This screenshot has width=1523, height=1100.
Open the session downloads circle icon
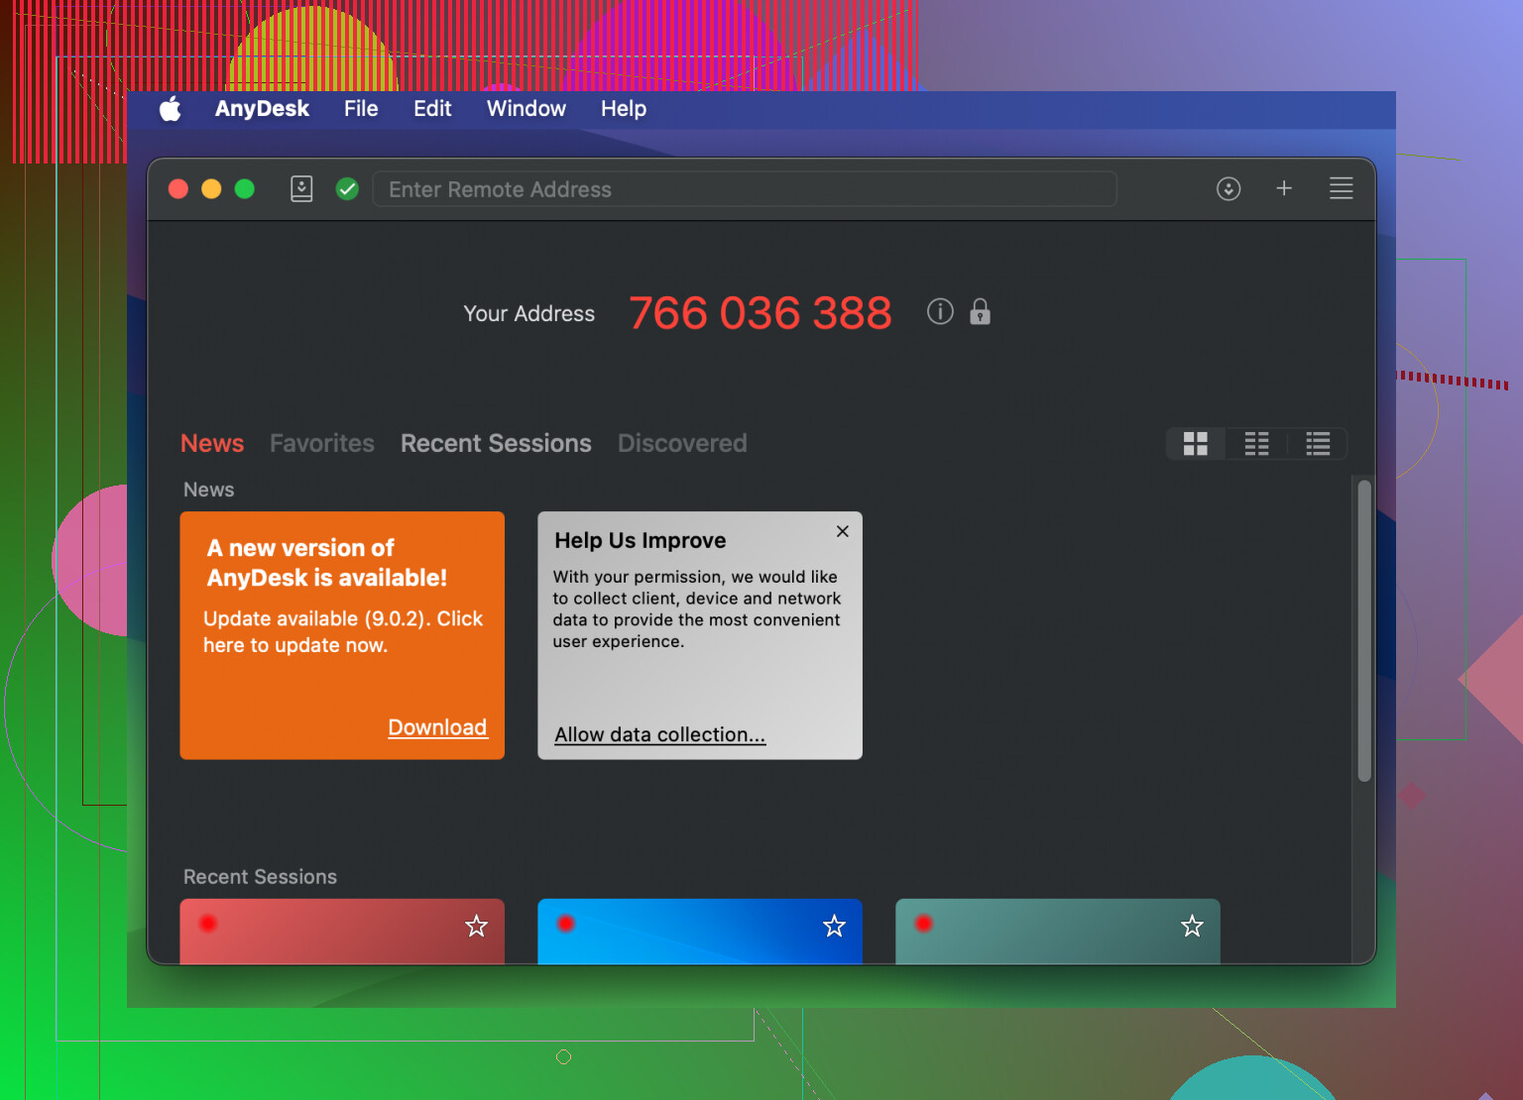click(1229, 188)
